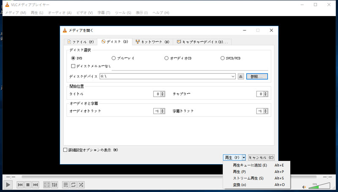Switch to the キャプチャーデバイス (D) tab
Viewport: 338px width, 192px height.
(x=202, y=42)
